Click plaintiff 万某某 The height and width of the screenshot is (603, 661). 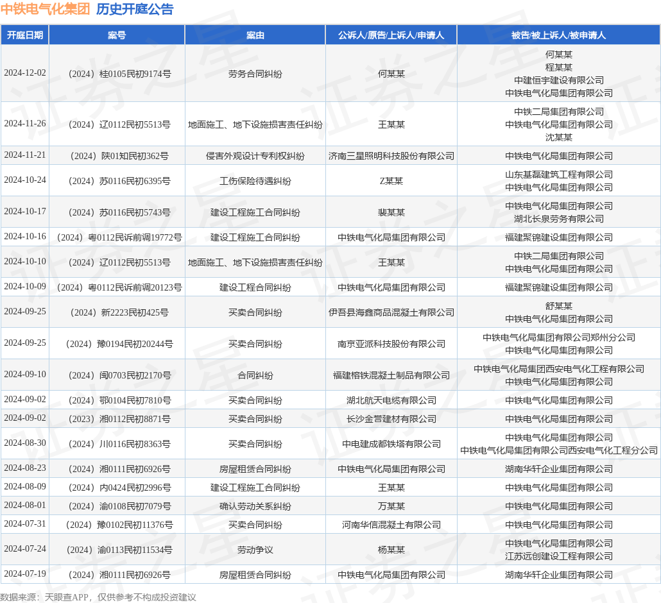[x=391, y=506]
